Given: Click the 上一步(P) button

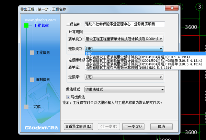Looking at the screenshot, I should click(109, 127).
